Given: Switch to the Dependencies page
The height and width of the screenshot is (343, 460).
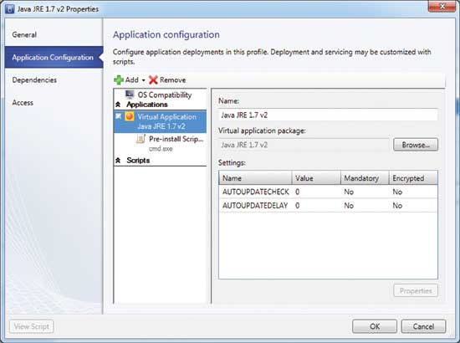Looking at the screenshot, I should pyautogui.click(x=34, y=80).
